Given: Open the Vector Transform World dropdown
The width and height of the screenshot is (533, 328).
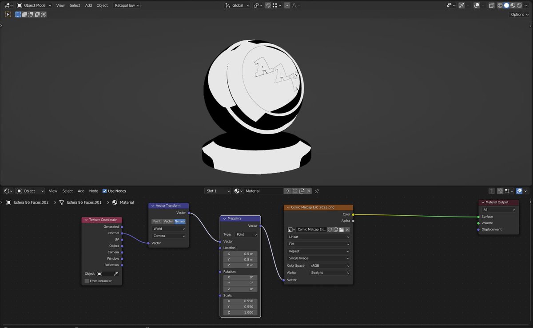Looking at the screenshot, I should (169, 229).
